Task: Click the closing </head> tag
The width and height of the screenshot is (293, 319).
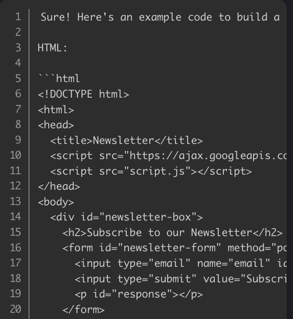Action: 59,186
